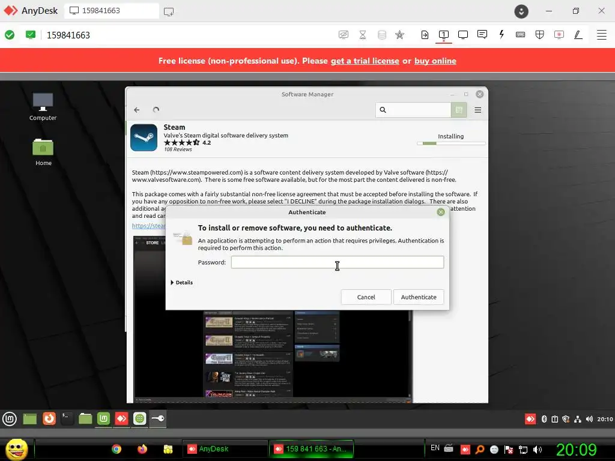Open network tray icon in Mint panel

[x=577, y=419]
